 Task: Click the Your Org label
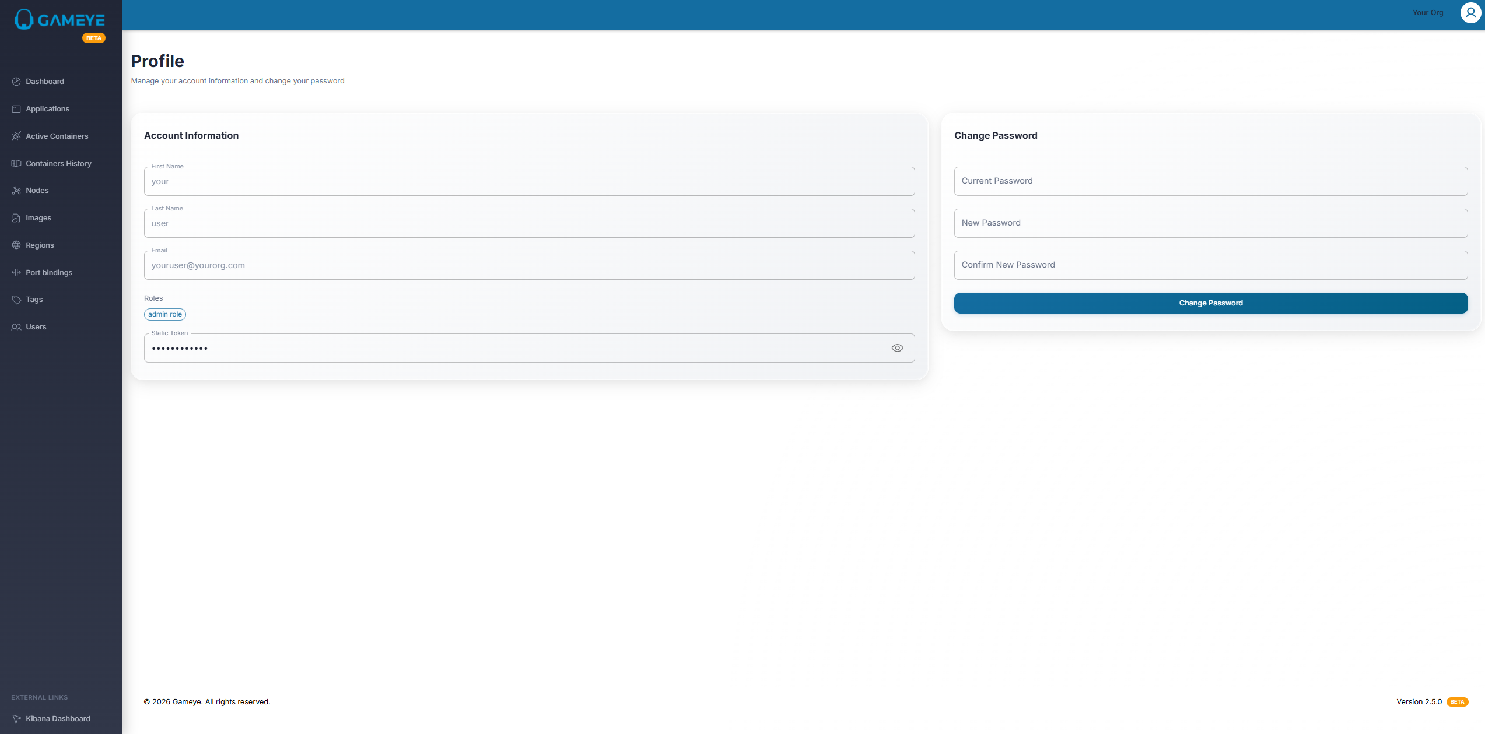[1427, 13]
